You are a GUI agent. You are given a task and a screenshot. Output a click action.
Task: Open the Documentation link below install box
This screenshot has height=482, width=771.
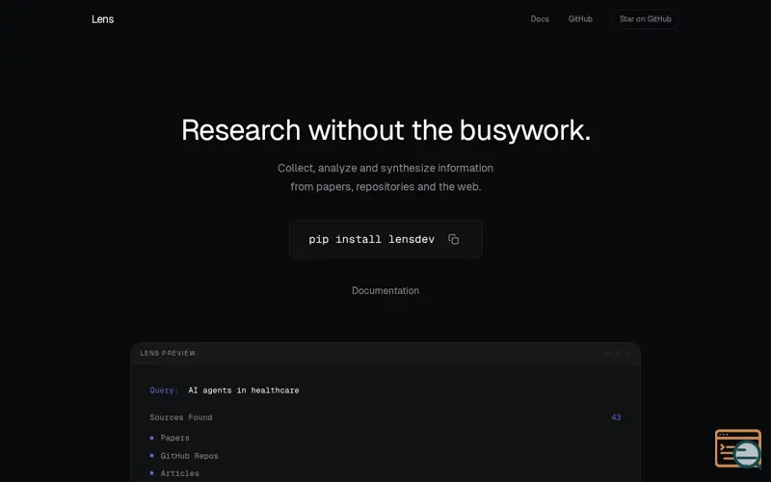(385, 291)
